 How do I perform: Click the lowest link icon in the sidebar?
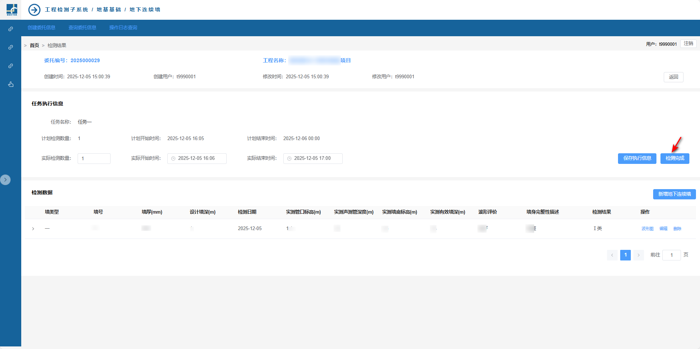(x=11, y=66)
